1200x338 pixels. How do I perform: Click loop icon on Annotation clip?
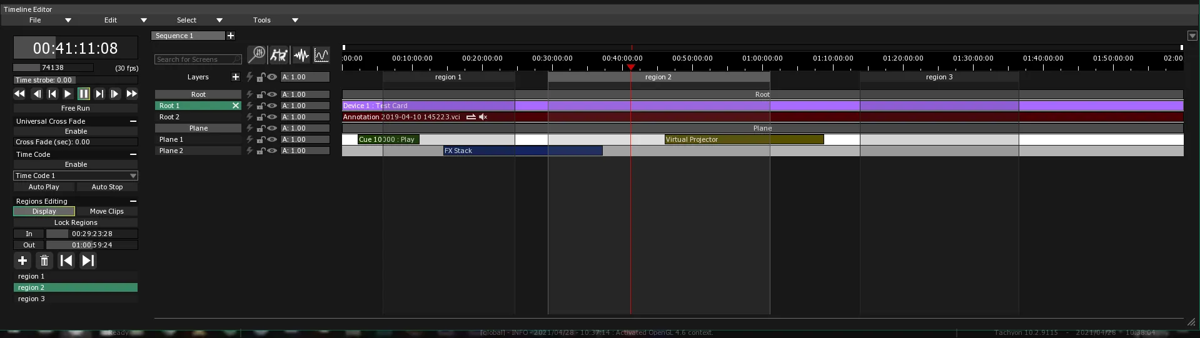[471, 117]
